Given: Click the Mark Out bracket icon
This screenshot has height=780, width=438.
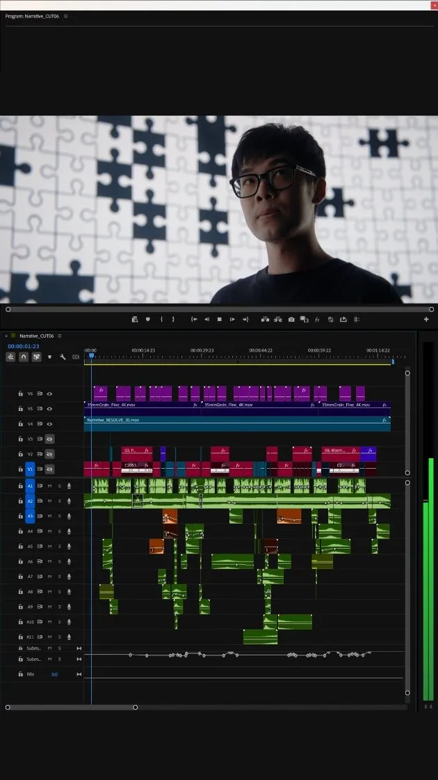Looking at the screenshot, I should click(173, 320).
